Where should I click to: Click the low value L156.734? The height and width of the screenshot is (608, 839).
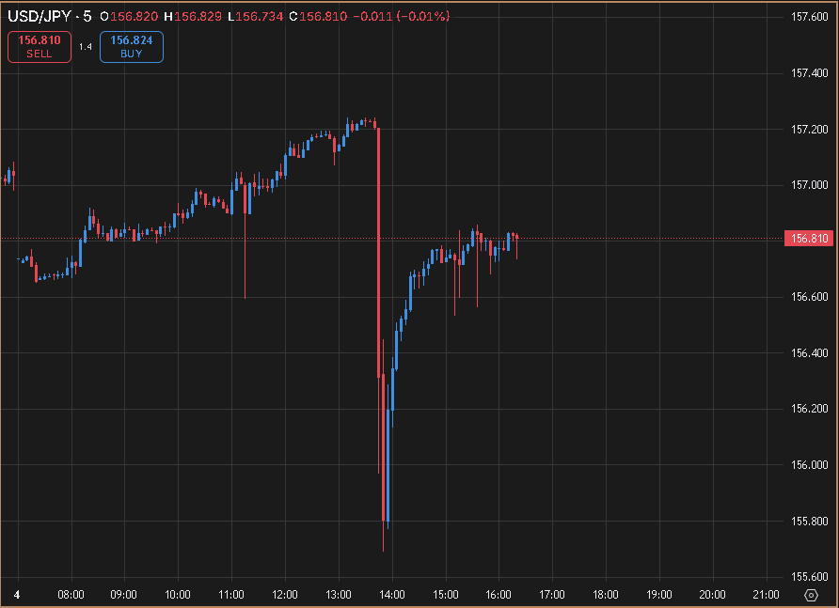point(255,17)
